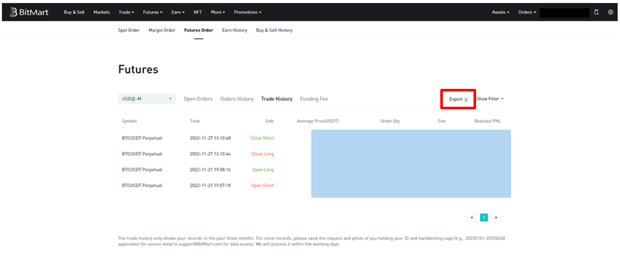Select the Futures Order tab
620x262 pixels.
click(x=198, y=30)
